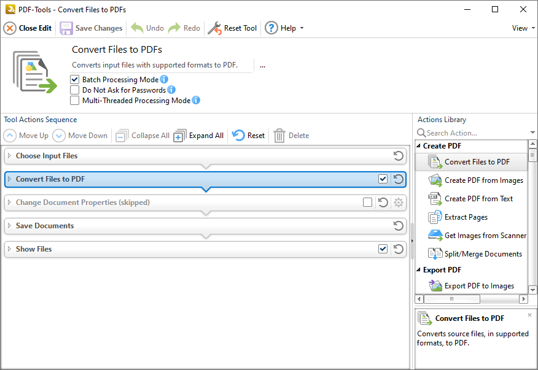
Task: Click the Save Changes floppy icon
Action: point(66,28)
